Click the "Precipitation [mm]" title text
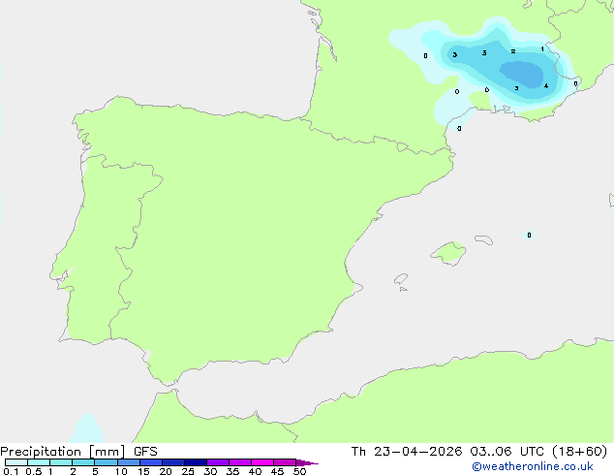 pos(63,452)
